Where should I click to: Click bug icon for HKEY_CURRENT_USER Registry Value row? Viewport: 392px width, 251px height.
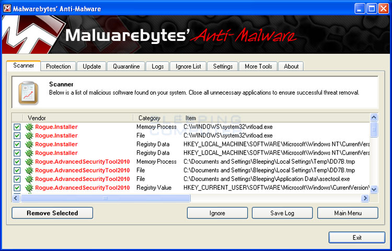[29, 188]
